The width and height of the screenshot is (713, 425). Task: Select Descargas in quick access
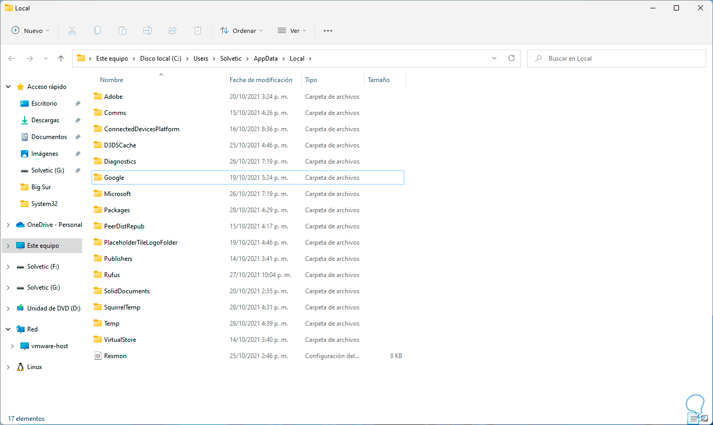[45, 120]
